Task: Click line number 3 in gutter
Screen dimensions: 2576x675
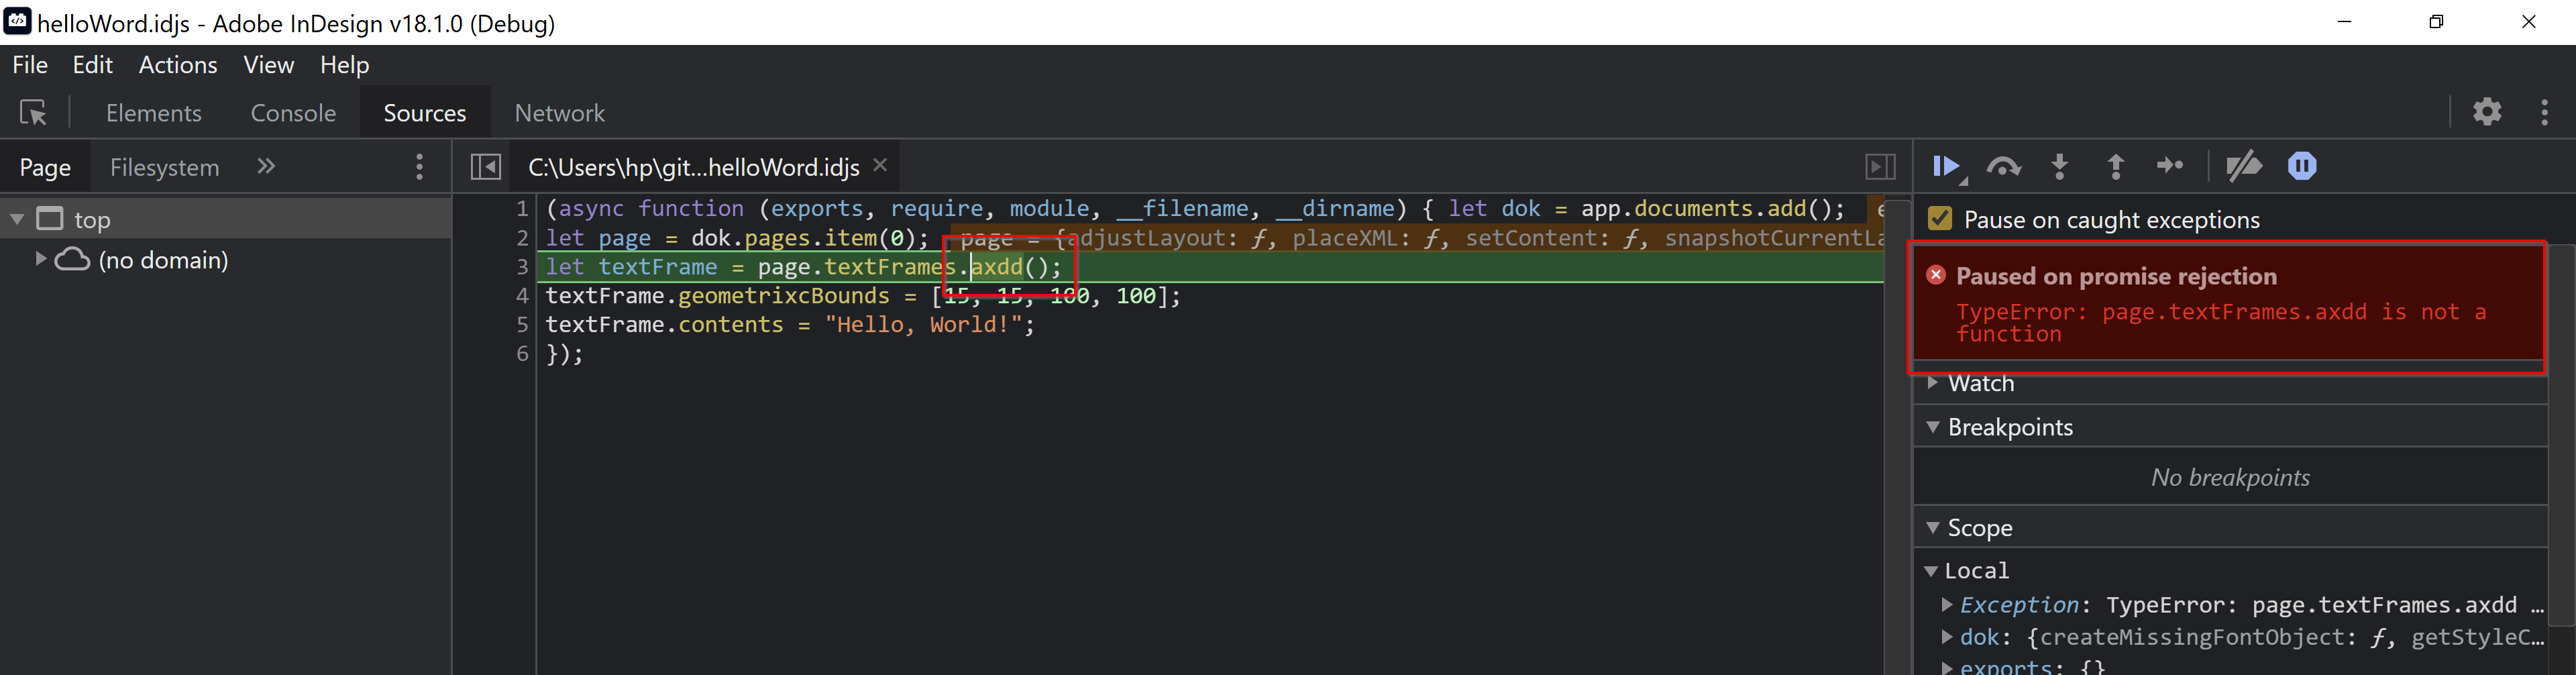Action: (x=521, y=267)
